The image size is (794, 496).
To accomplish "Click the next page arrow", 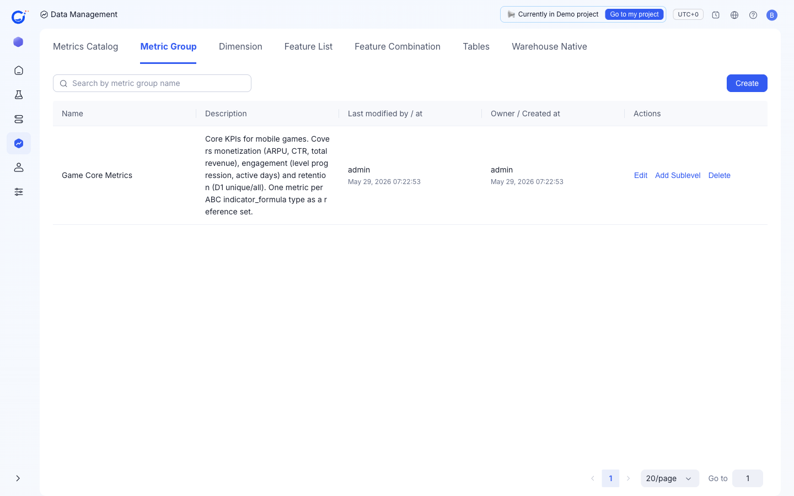I will coord(628,478).
